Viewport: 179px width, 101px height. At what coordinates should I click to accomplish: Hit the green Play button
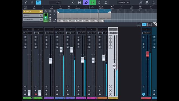pos(93,3)
